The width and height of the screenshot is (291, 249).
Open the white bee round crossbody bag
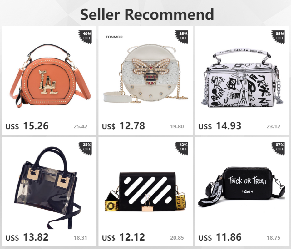[x=146, y=74]
